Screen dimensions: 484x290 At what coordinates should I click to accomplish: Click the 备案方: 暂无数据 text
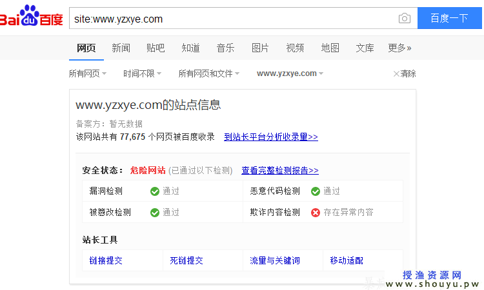pyautogui.click(x=109, y=124)
